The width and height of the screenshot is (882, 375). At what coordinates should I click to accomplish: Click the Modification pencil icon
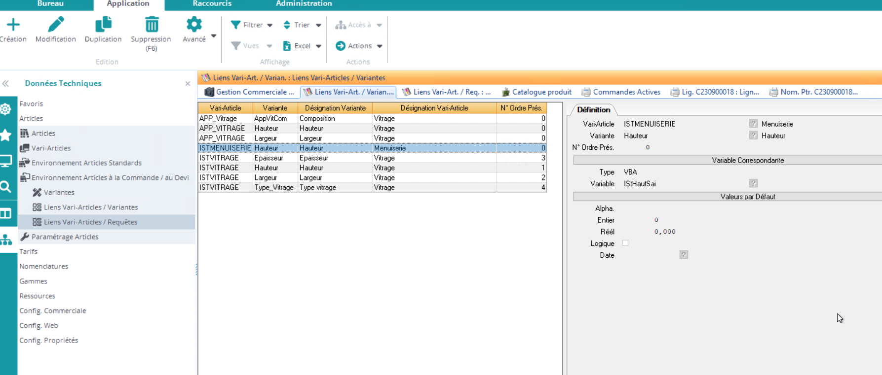55,25
